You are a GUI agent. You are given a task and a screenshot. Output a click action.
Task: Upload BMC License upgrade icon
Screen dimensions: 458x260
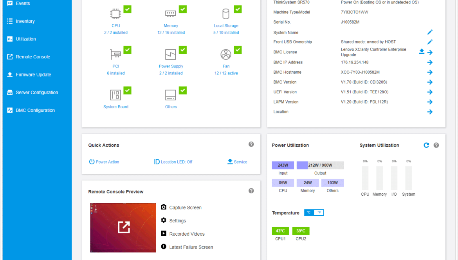point(422,51)
